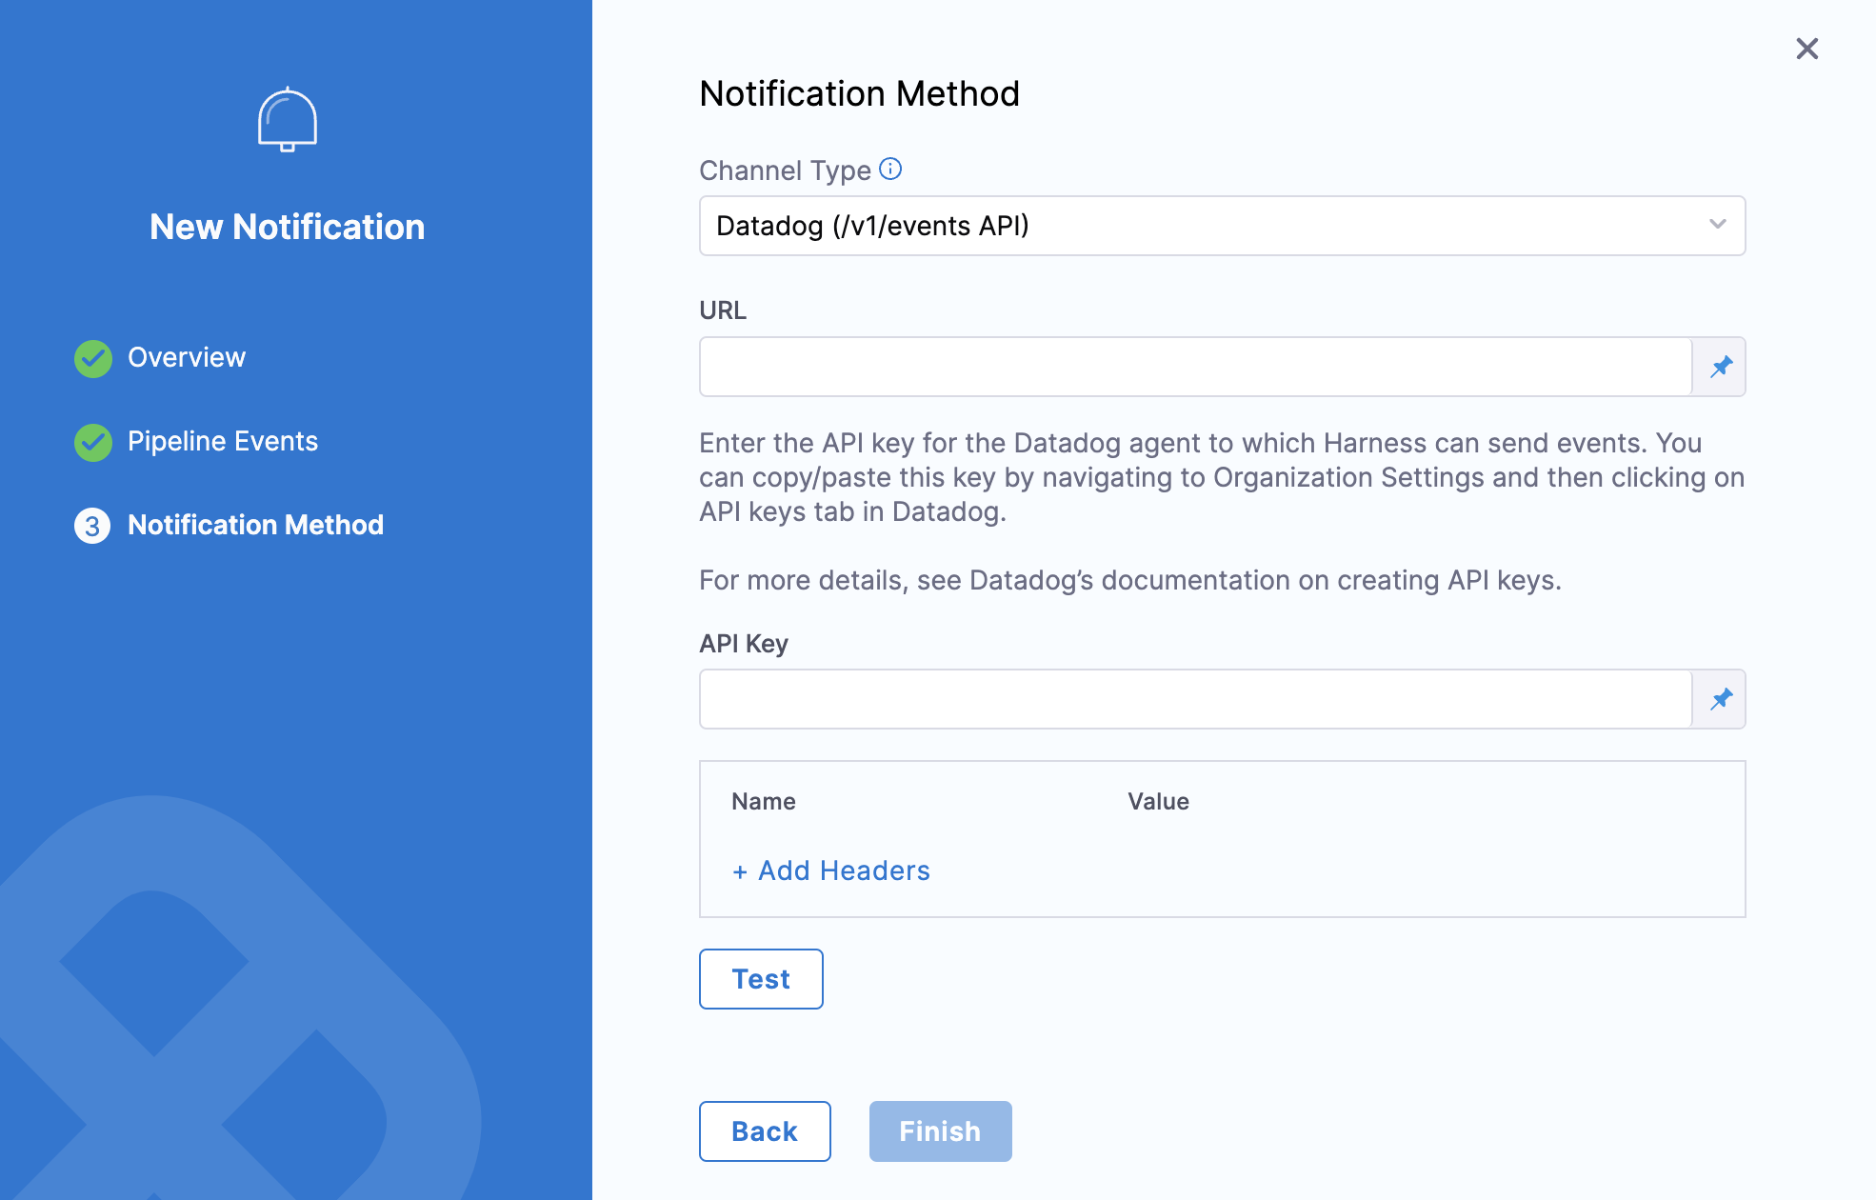Expand the Add Headers section
The width and height of the screenshot is (1876, 1200).
click(x=830, y=870)
